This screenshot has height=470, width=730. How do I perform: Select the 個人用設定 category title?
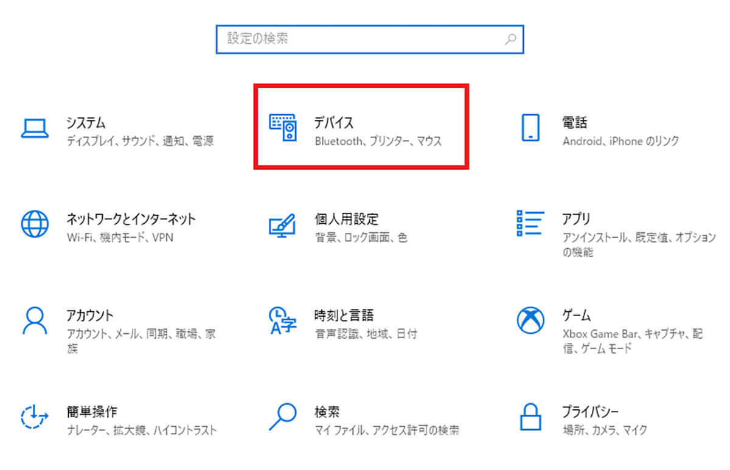346,218
